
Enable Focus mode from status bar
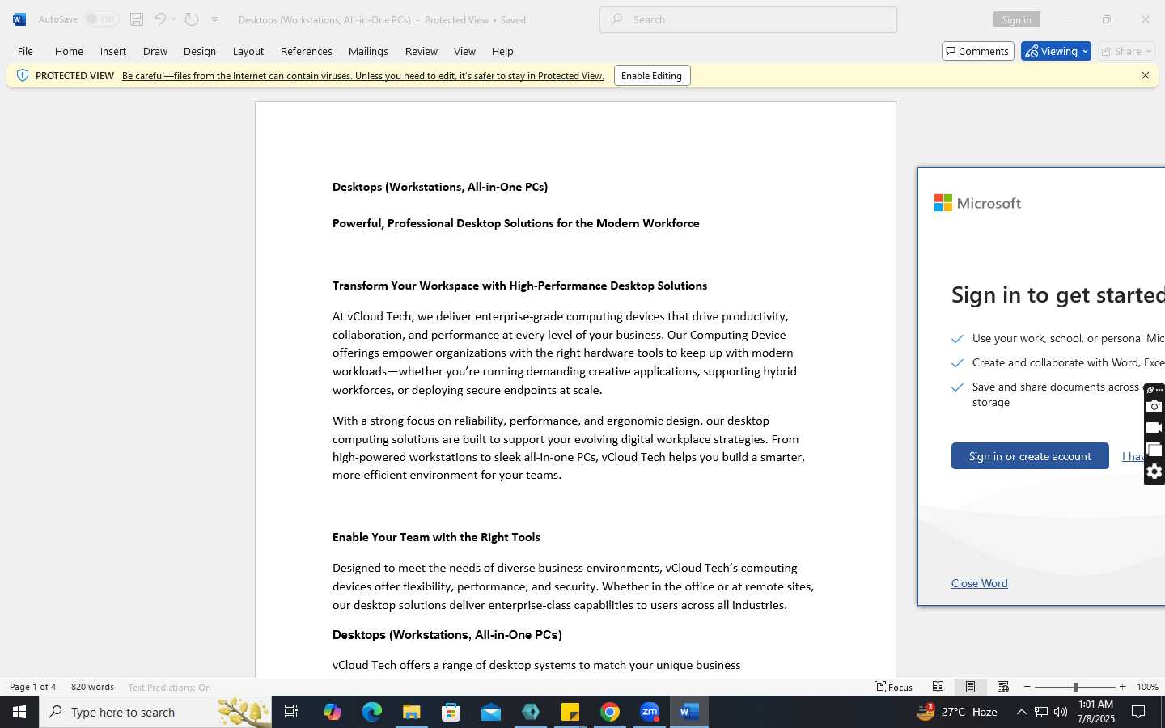tap(893, 687)
